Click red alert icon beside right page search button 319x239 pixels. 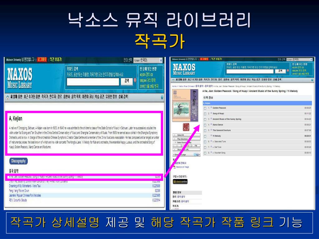pyautogui.click(x=288, y=71)
